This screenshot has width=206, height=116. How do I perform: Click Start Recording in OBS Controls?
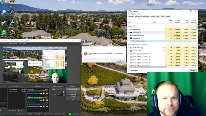(x=73, y=92)
